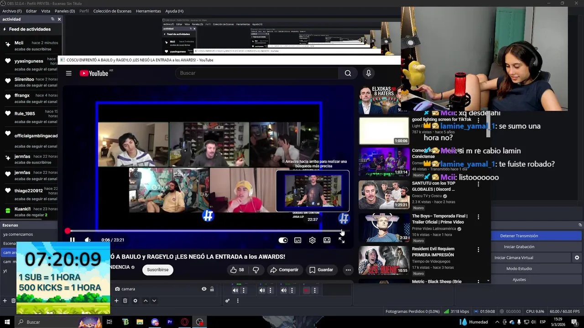The image size is (584, 328).
Task: Pause the YouTube video
Action: tap(72, 240)
